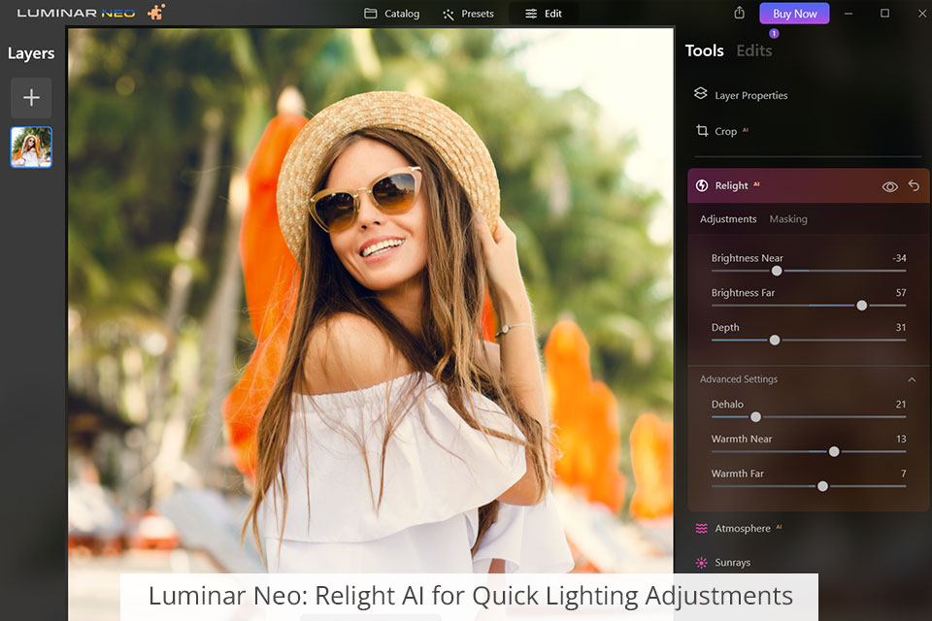The image size is (932, 621).
Task: Click the Warmth Far slider handle
Action: click(822, 486)
